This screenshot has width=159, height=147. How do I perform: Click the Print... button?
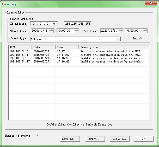tap(95, 139)
